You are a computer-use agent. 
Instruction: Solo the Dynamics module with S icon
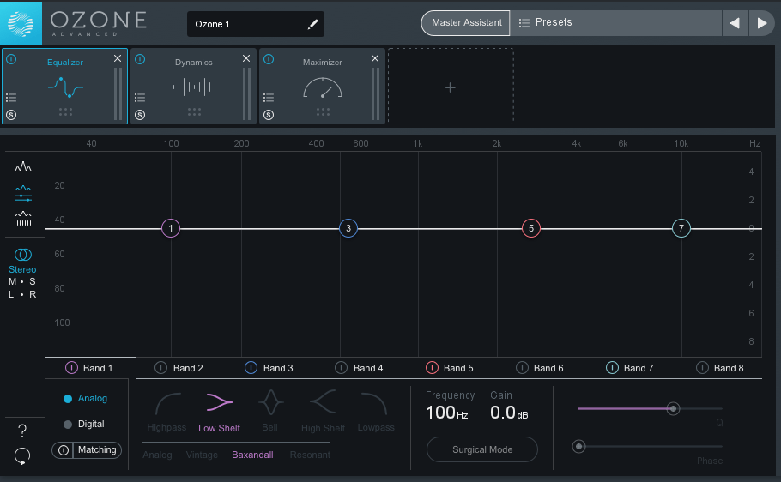140,115
